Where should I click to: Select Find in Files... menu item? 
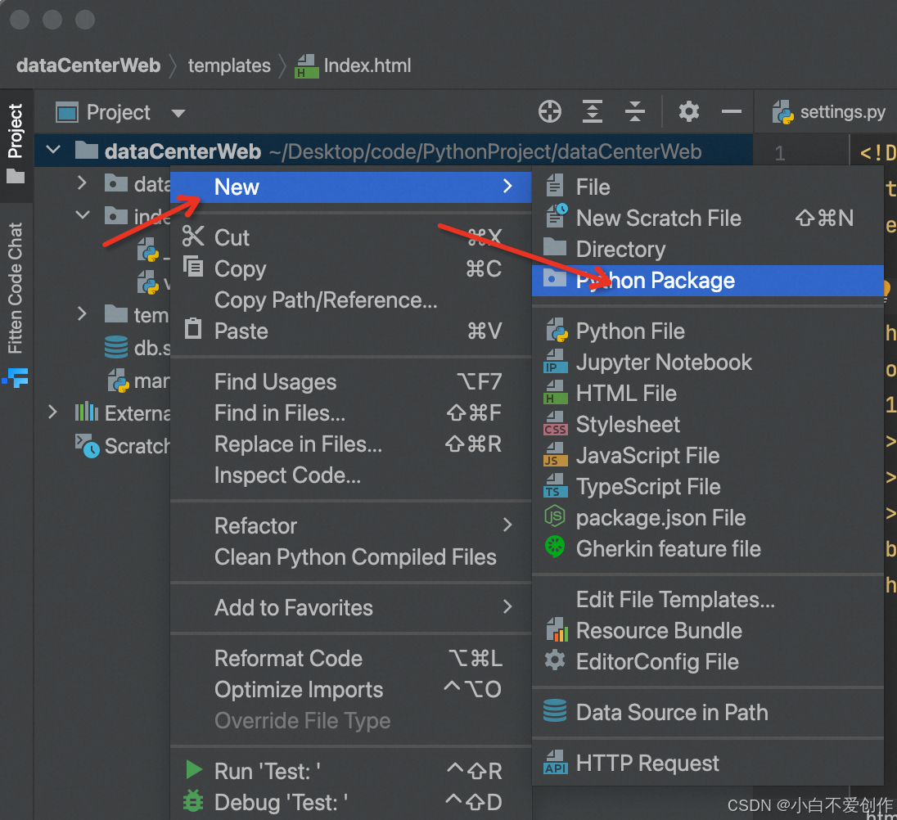350,412
